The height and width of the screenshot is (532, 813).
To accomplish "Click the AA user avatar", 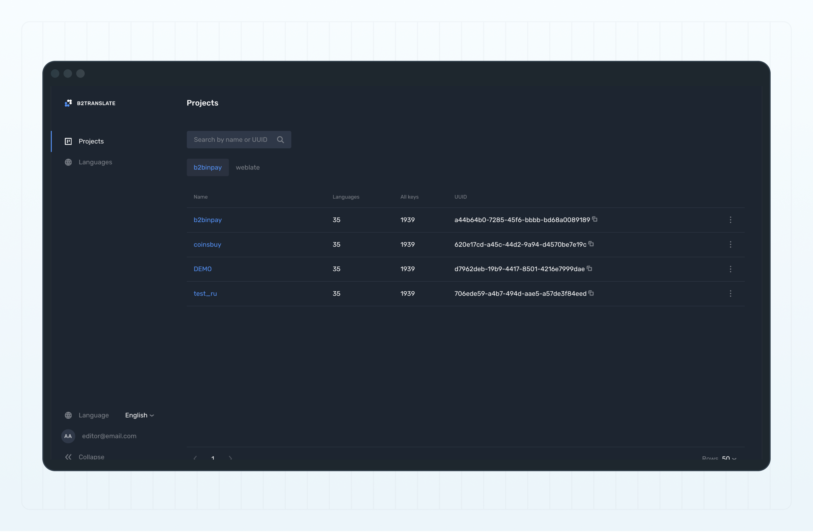I will click(68, 436).
